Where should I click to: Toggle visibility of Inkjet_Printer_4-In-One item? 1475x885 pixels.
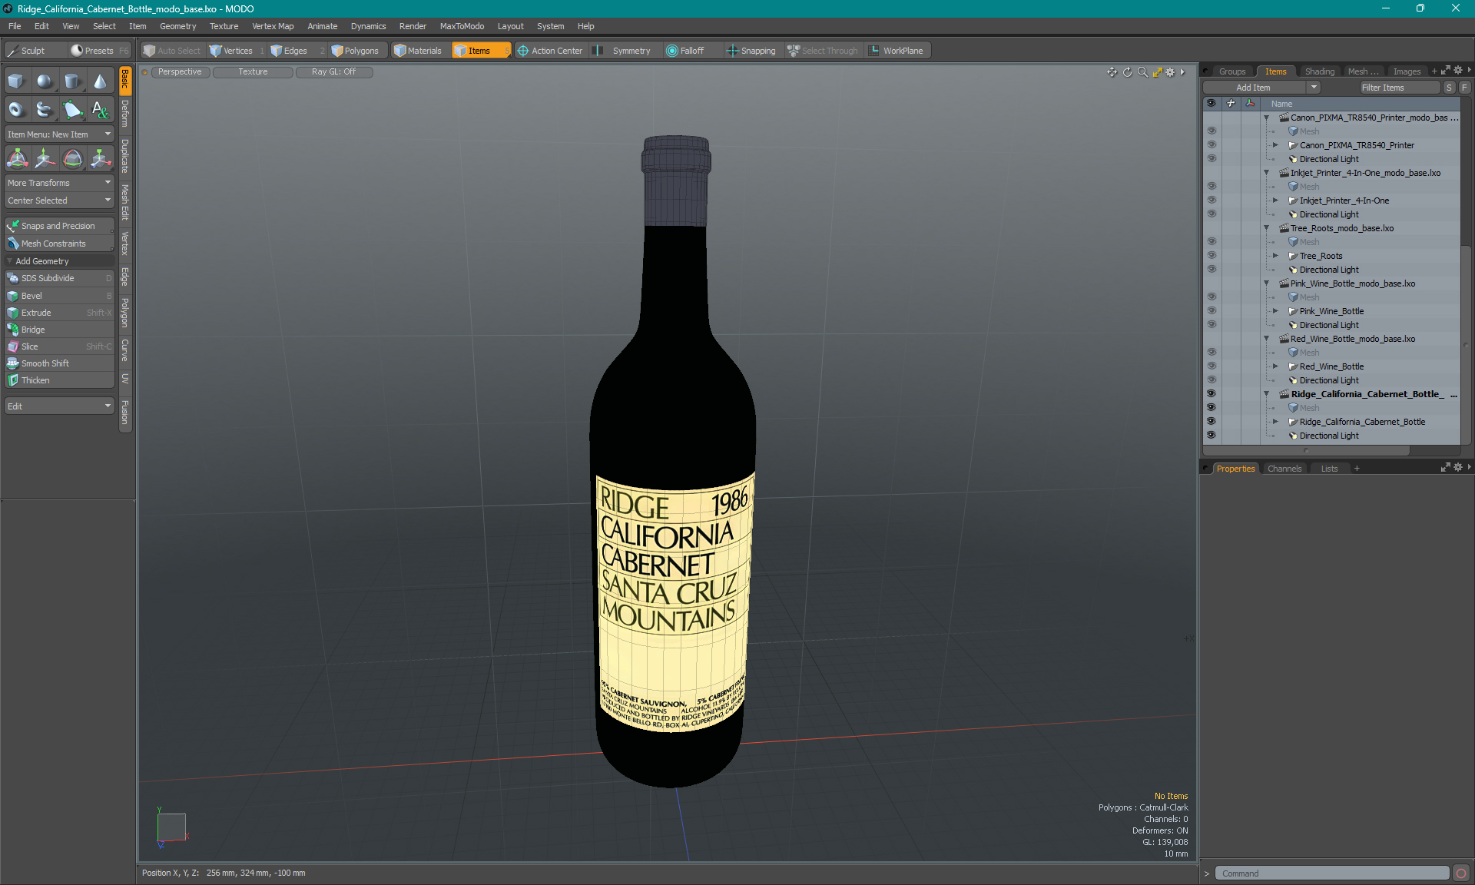click(1211, 201)
